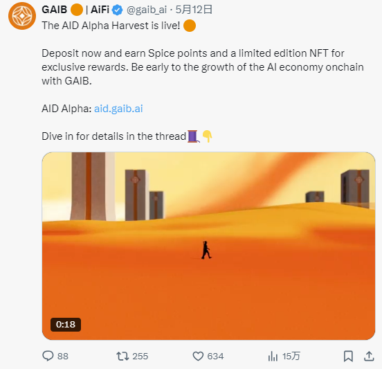
Task: Open tweet permalink via 5月12日 date
Action: [194, 10]
